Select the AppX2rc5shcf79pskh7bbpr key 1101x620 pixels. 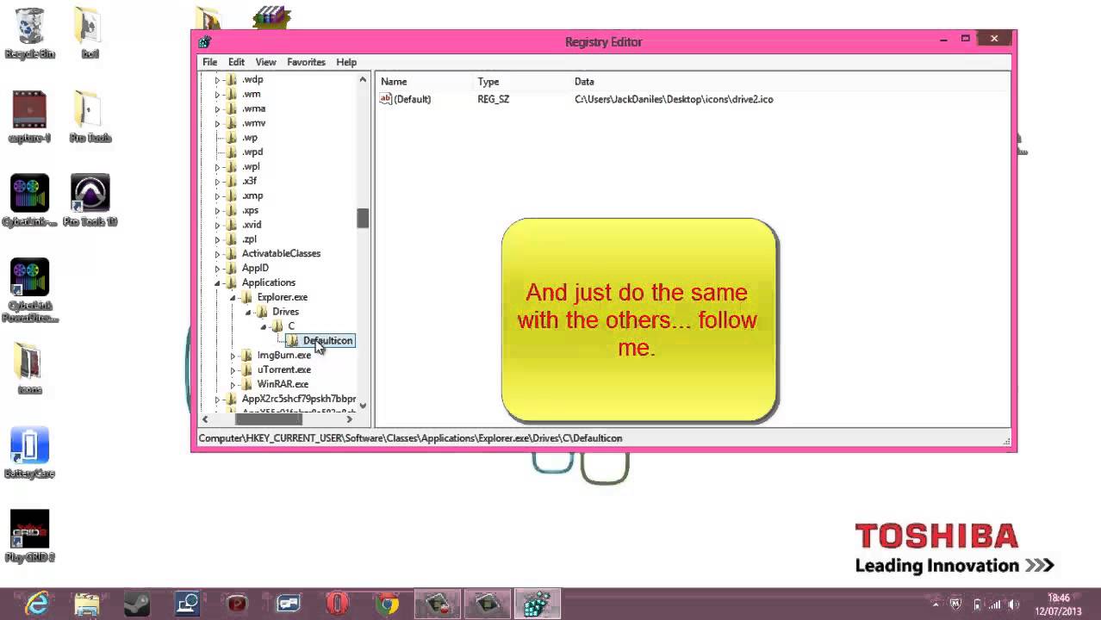pyautogui.click(x=298, y=399)
